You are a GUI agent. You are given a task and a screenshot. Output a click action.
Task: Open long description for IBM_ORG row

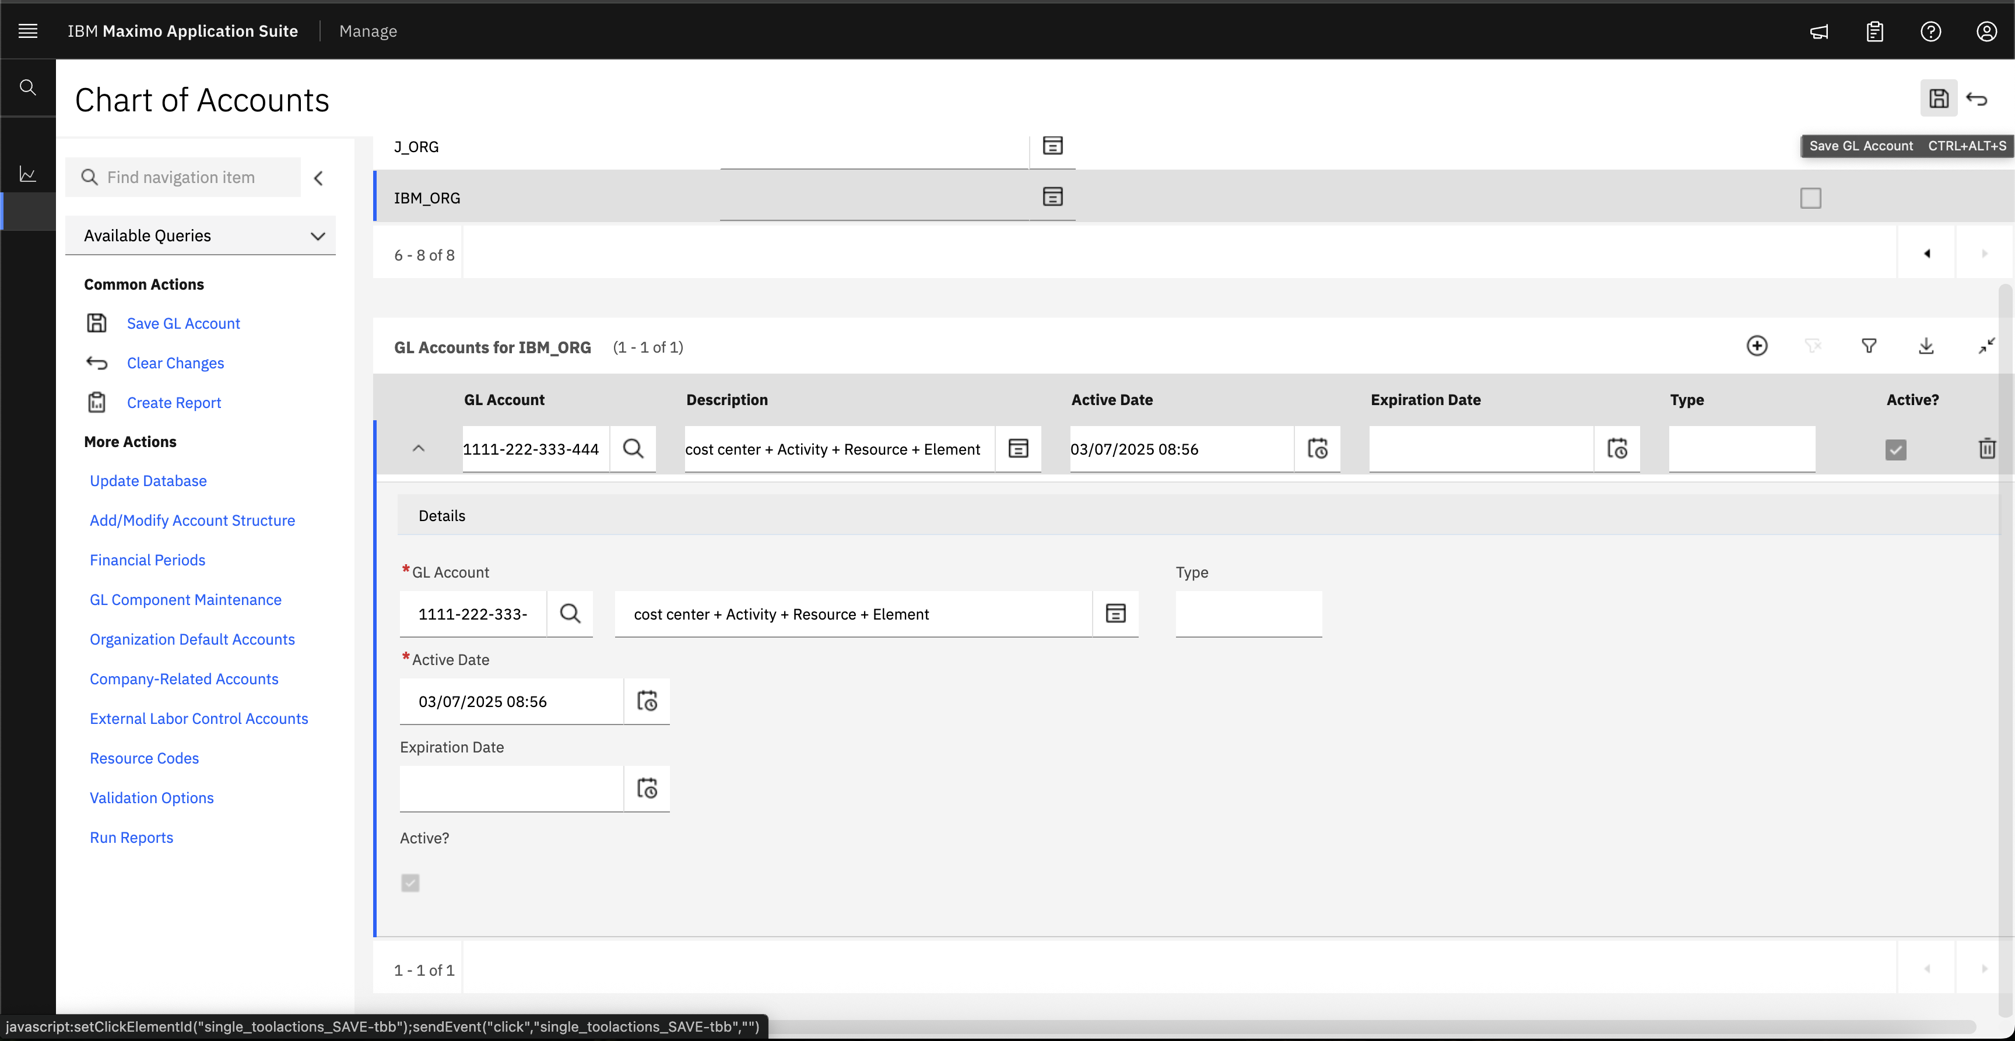coord(1053,196)
